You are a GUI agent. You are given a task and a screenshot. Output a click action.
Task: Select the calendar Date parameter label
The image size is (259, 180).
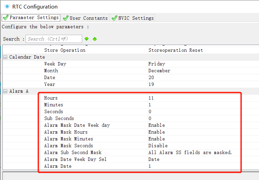coord(49,77)
